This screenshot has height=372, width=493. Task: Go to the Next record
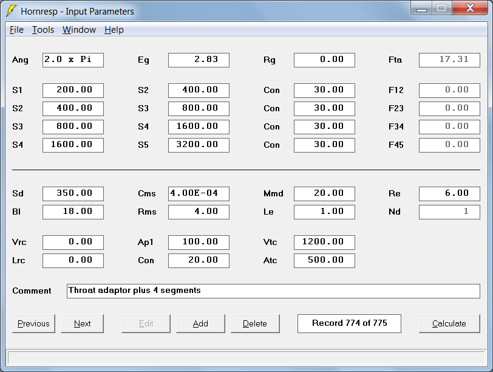click(82, 323)
